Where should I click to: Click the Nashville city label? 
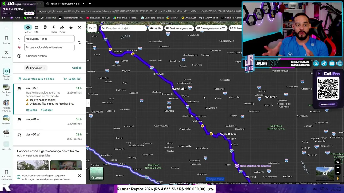click(x=180, y=89)
